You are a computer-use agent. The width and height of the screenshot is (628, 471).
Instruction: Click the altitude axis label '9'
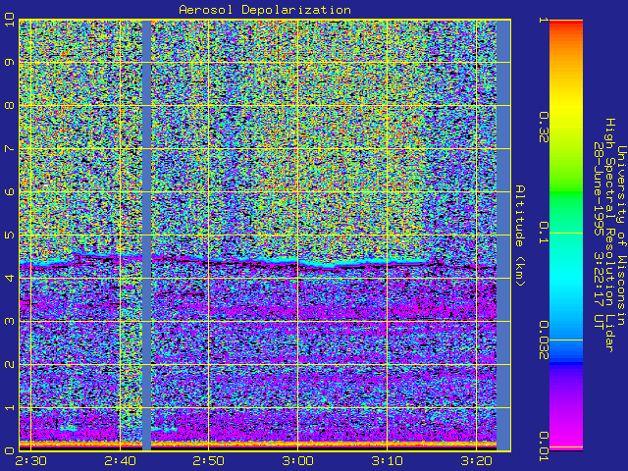[x=9, y=62]
